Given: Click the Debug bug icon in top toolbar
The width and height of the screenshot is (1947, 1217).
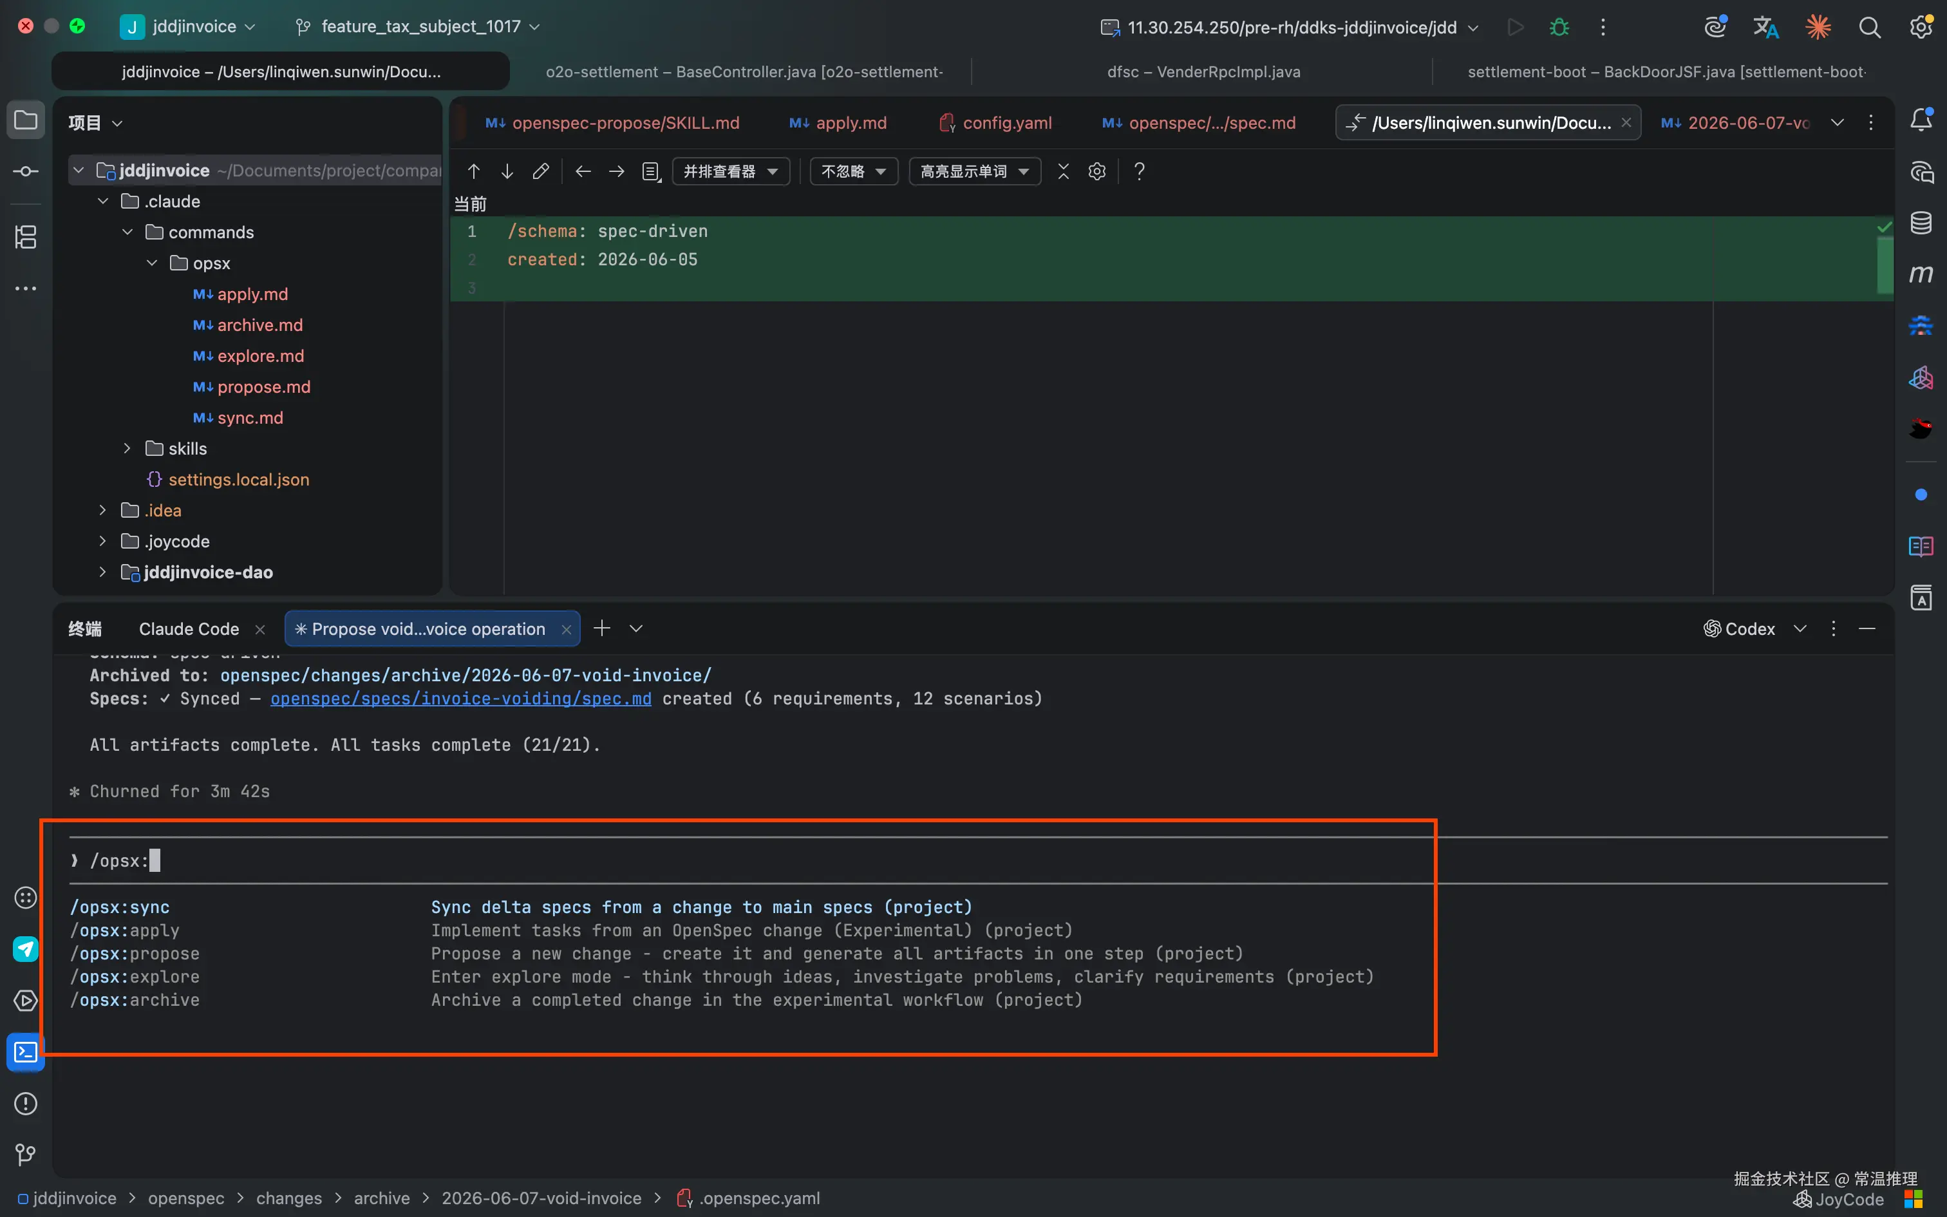Looking at the screenshot, I should 1559,27.
